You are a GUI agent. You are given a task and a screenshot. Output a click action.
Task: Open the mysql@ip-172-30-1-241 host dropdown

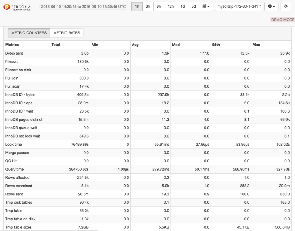(x=238, y=6)
